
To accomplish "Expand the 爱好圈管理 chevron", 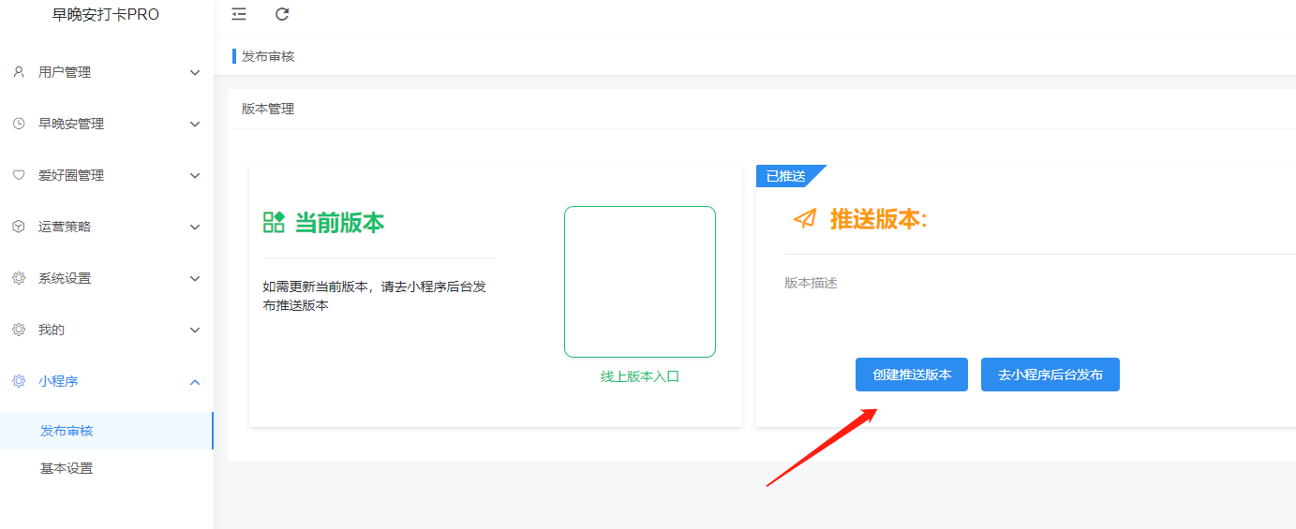I will coord(195,175).
